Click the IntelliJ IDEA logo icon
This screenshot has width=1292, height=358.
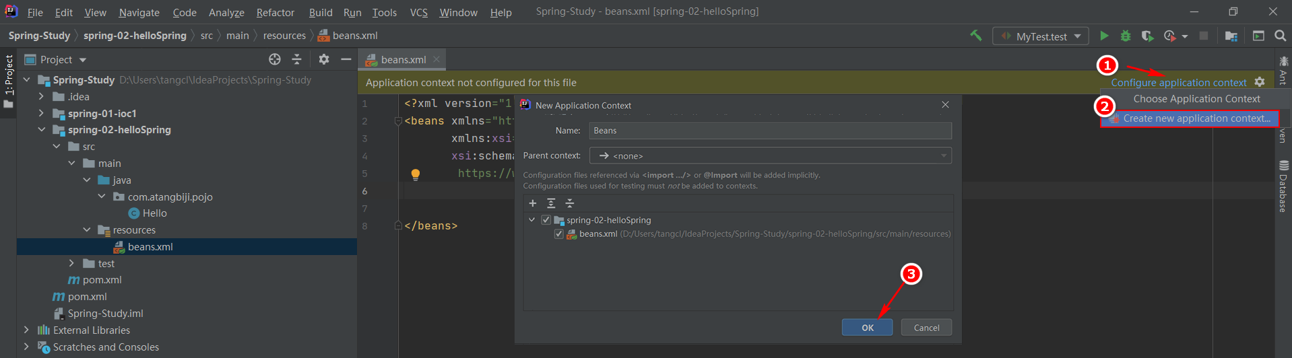tap(11, 11)
